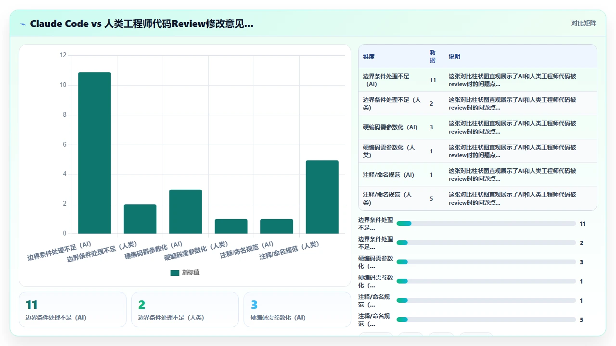Open the stat card 边界条件处理不足（AI）
The width and height of the screenshot is (616, 346).
tap(73, 309)
